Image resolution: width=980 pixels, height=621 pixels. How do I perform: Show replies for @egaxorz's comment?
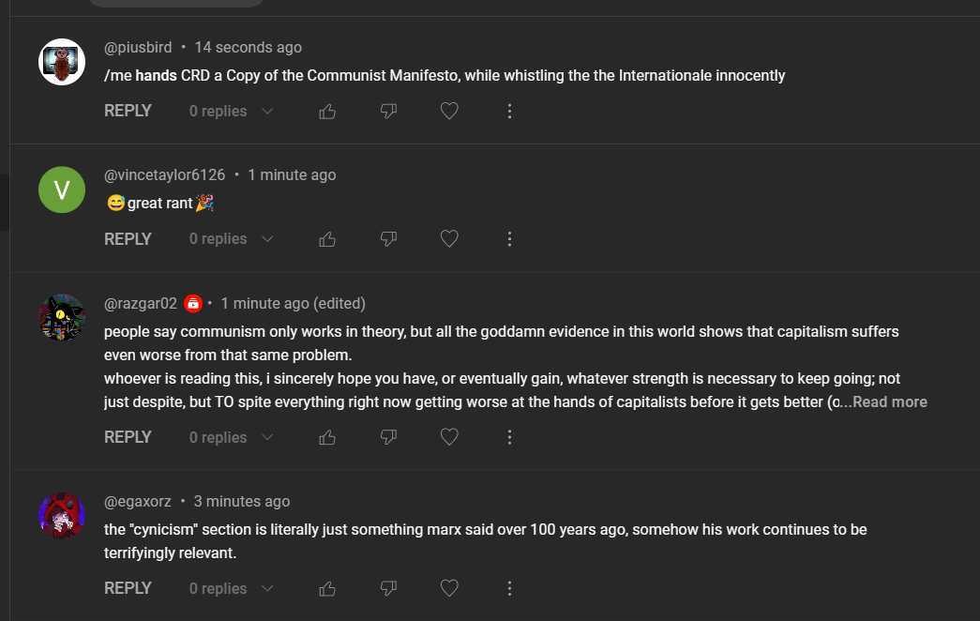click(x=231, y=589)
